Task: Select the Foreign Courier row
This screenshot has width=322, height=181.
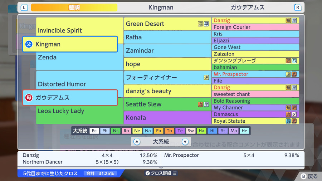Action: pyautogui.click(x=255, y=27)
